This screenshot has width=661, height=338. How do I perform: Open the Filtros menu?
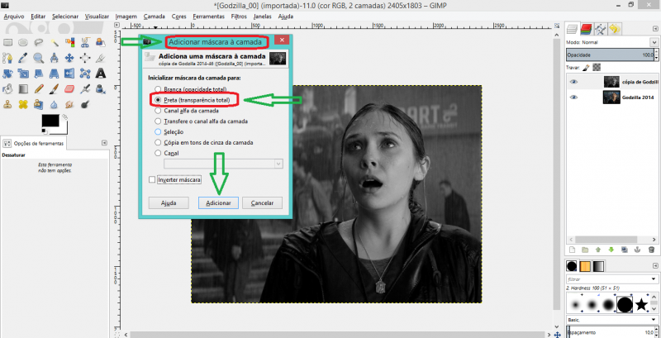tap(239, 16)
